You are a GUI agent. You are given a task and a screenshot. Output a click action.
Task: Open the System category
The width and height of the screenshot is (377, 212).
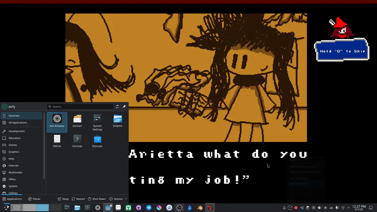[x=21, y=186]
